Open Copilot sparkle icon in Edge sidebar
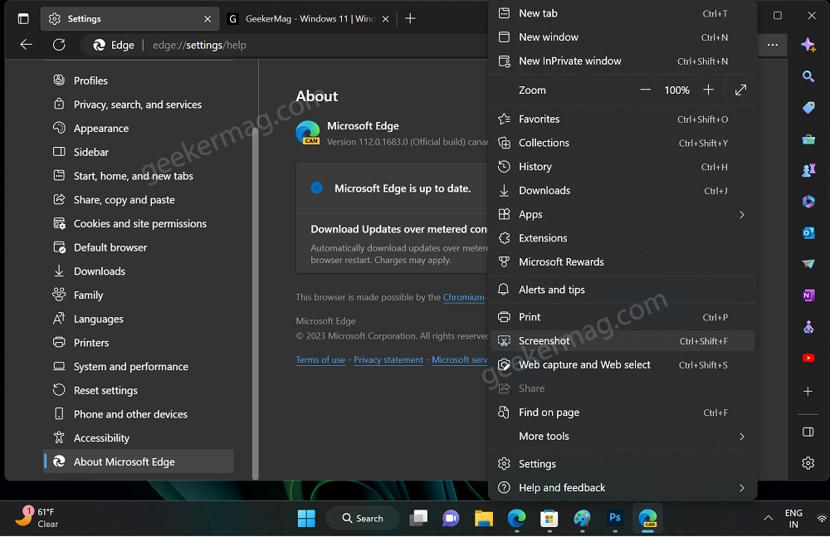 click(808, 45)
